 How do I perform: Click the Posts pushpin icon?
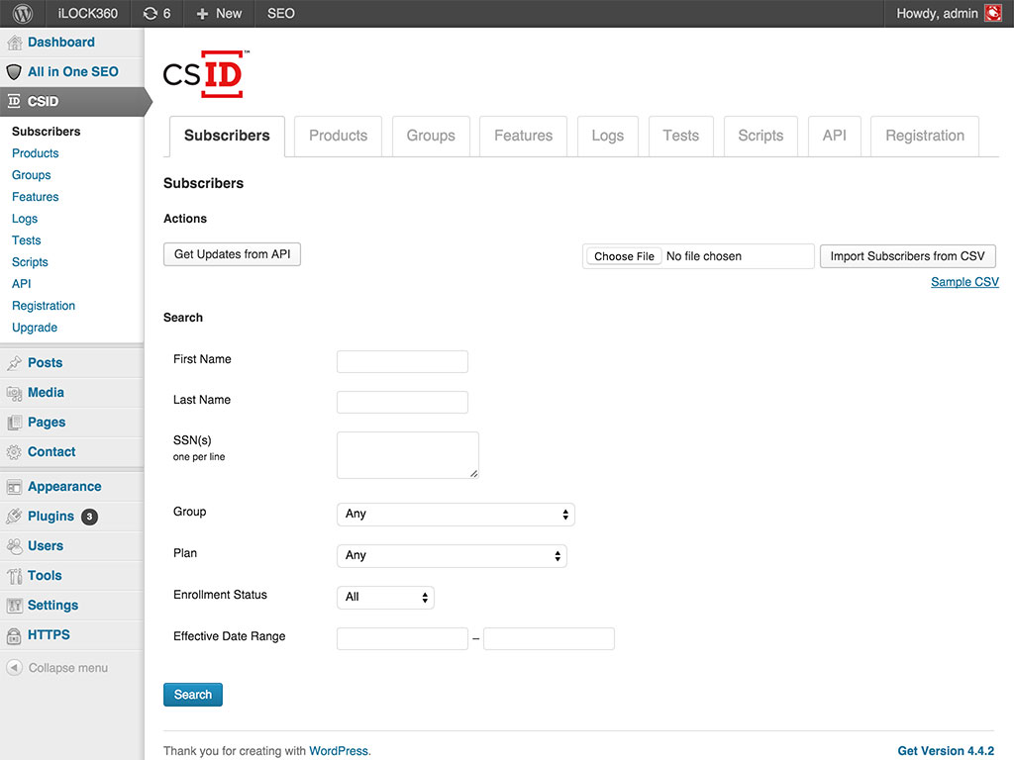[x=14, y=363]
